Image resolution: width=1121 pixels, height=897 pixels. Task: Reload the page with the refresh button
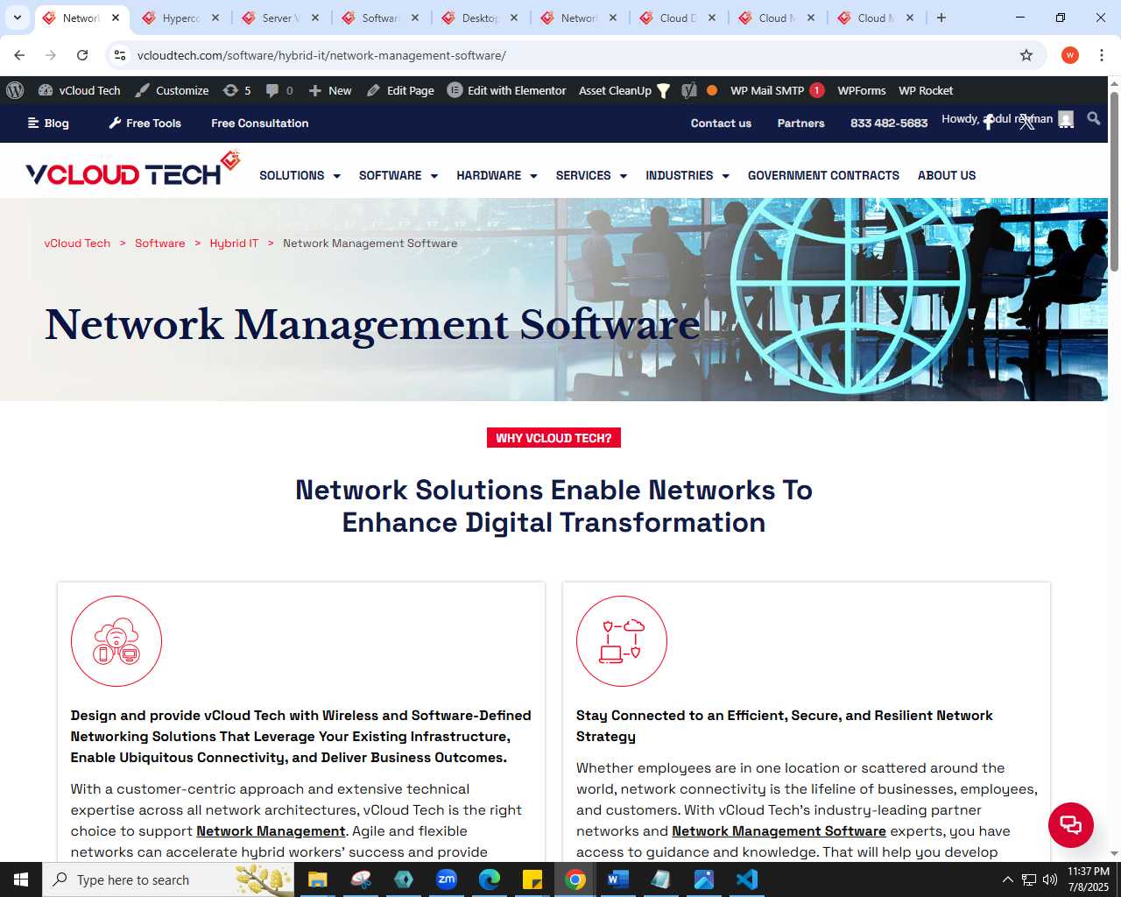coord(82,55)
